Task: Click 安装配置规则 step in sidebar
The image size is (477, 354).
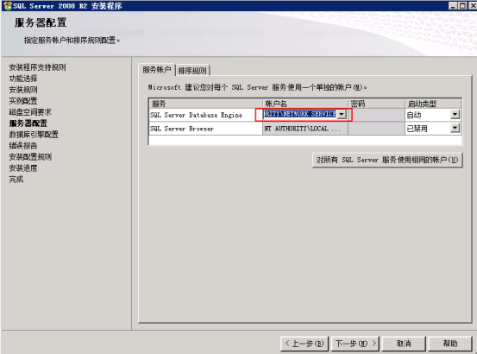Action: 30,157
